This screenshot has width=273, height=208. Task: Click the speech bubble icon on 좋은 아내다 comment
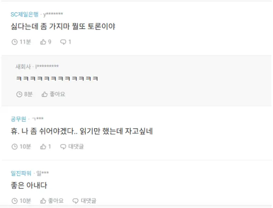(76, 201)
